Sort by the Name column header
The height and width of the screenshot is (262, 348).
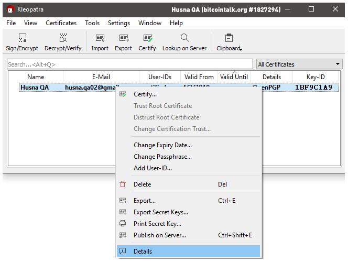click(36, 77)
